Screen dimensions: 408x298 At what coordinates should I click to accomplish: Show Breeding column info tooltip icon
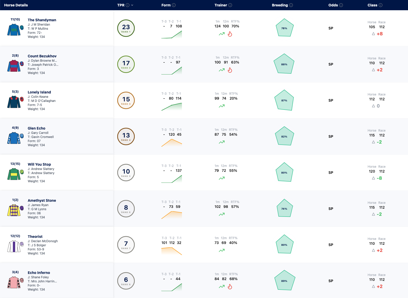pos(291,5)
